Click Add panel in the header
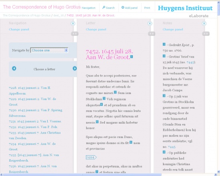This screenshot has height=176, width=220. [130, 8]
